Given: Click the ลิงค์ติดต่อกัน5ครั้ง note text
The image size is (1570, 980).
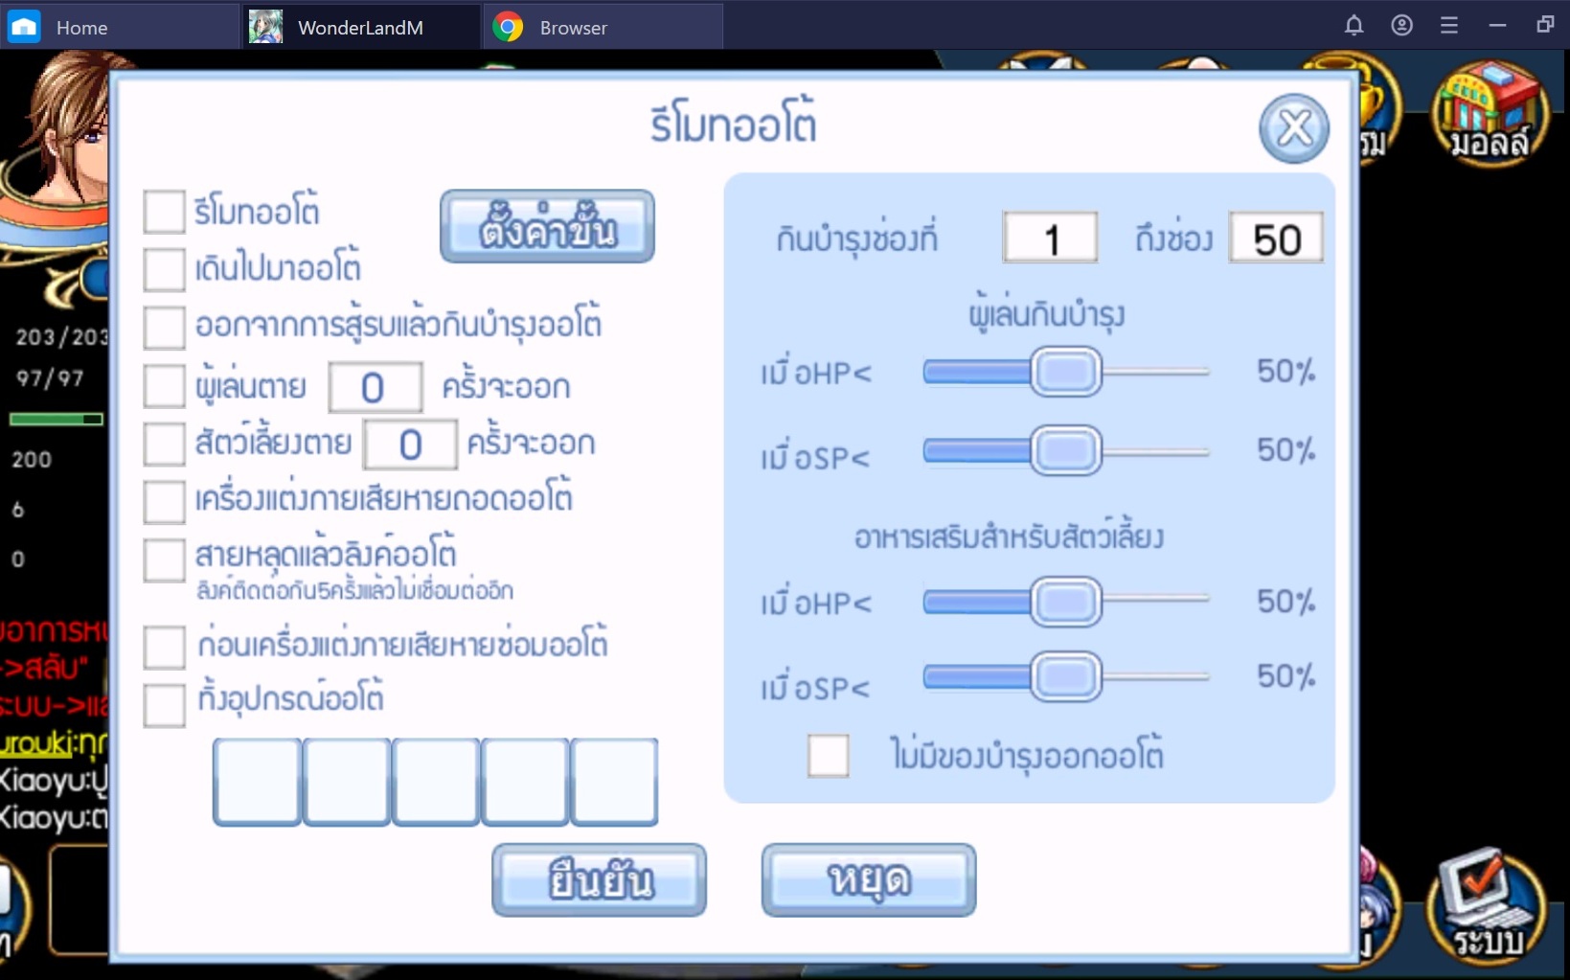Looking at the screenshot, I should [354, 590].
